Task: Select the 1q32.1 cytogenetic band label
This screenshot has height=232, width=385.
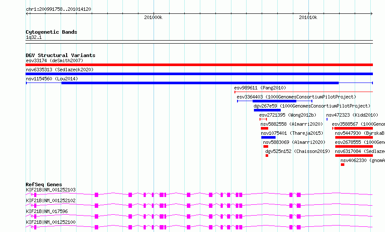Action: [x=34, y=38]
